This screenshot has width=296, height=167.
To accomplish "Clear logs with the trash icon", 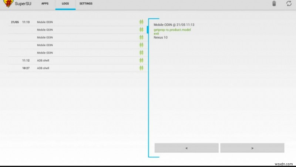I will pos(274,4).
